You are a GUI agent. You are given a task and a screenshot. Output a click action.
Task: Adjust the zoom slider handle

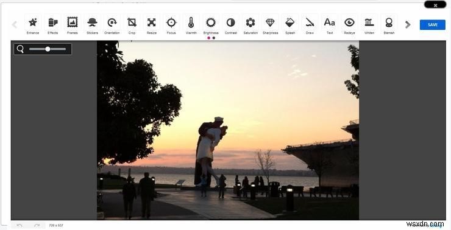(48, 49)
